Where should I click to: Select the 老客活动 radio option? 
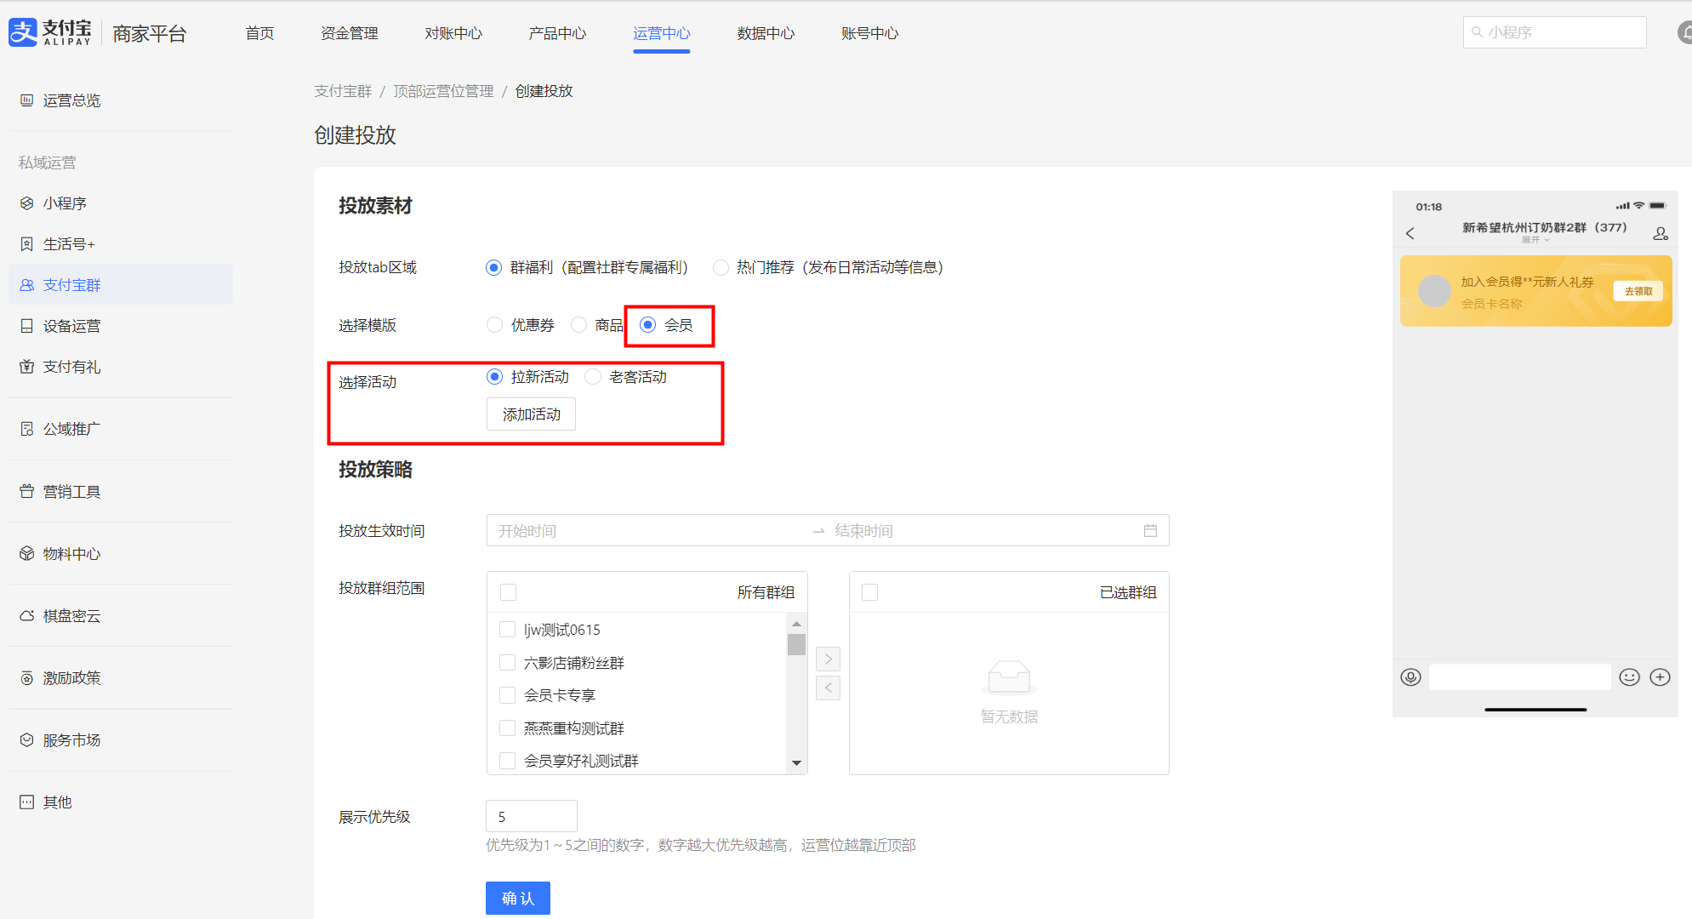pyautogui.click(x=593, y=377)
